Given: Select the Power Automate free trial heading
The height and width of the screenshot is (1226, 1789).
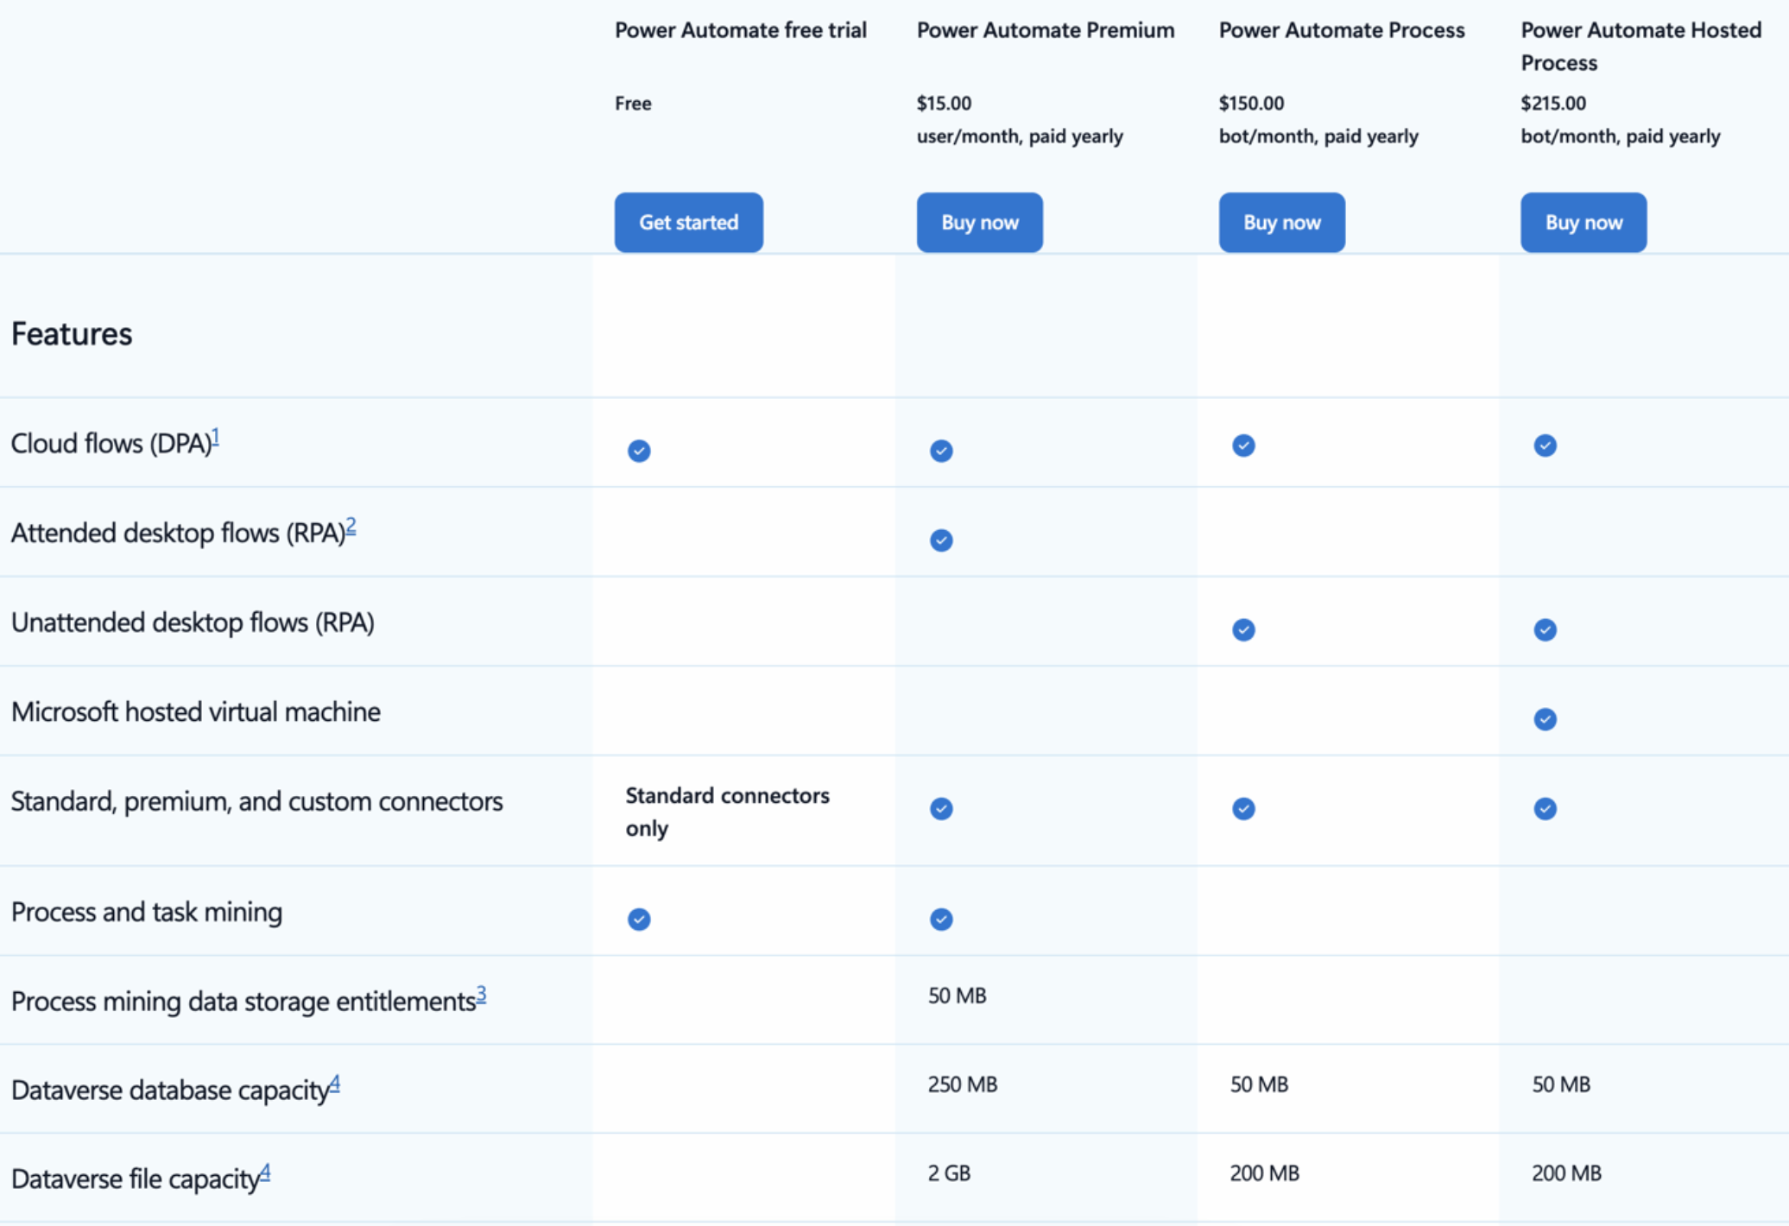Looking at the screenshot, I should coord(740,30).
